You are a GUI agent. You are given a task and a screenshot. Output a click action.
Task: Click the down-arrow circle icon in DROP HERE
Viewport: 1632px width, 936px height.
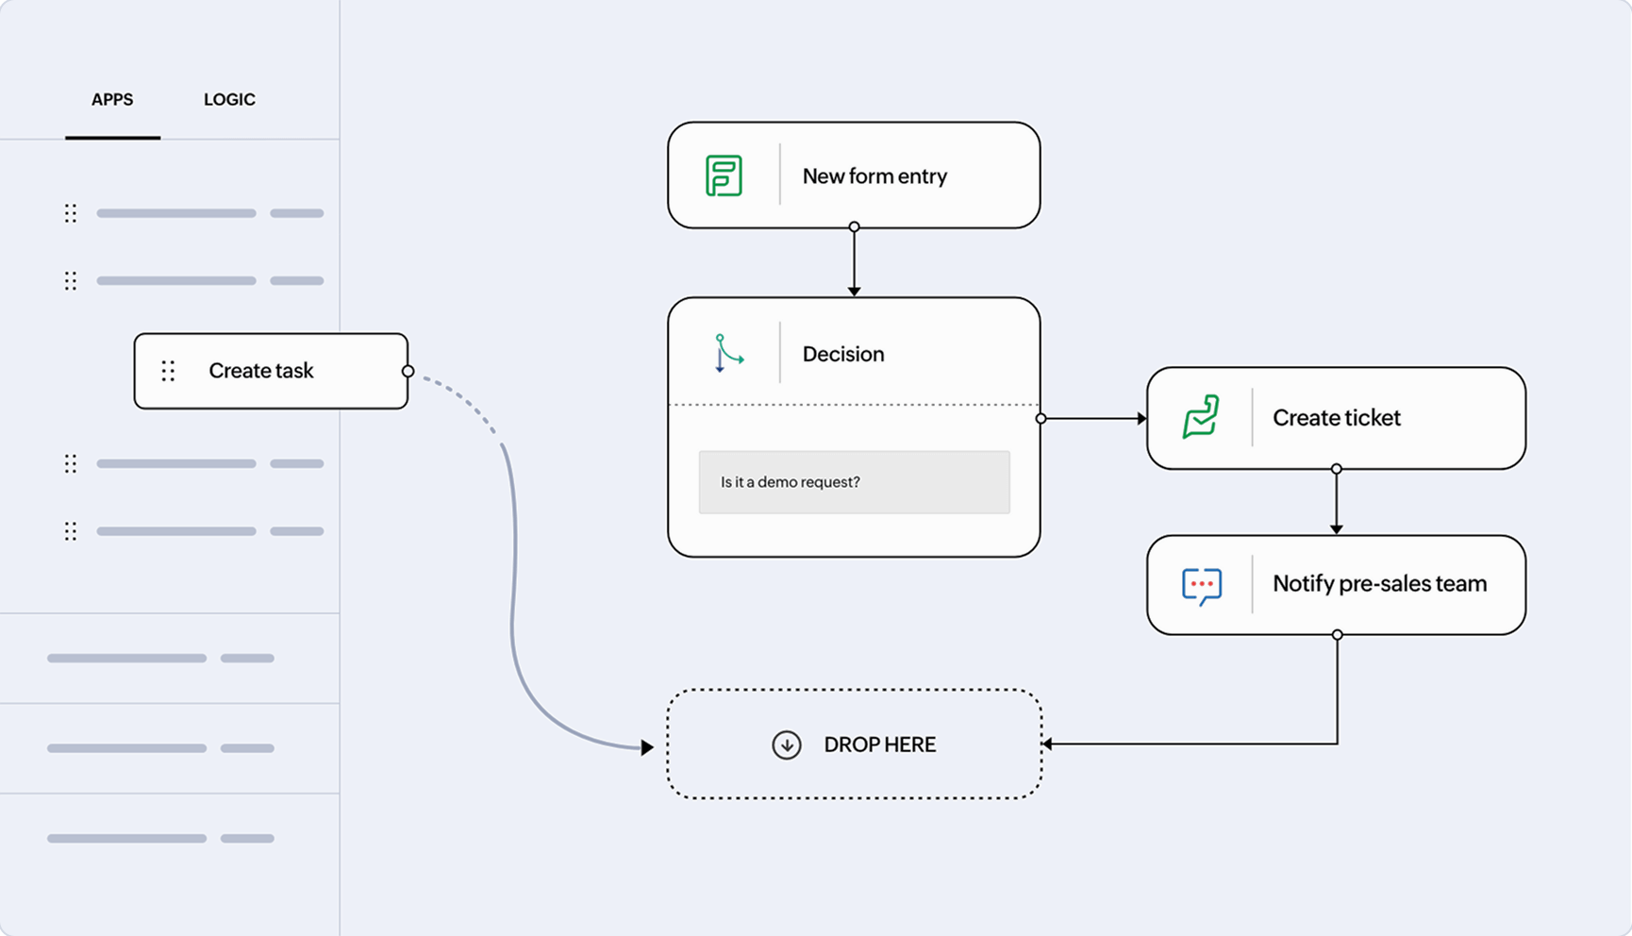[787, 744]
